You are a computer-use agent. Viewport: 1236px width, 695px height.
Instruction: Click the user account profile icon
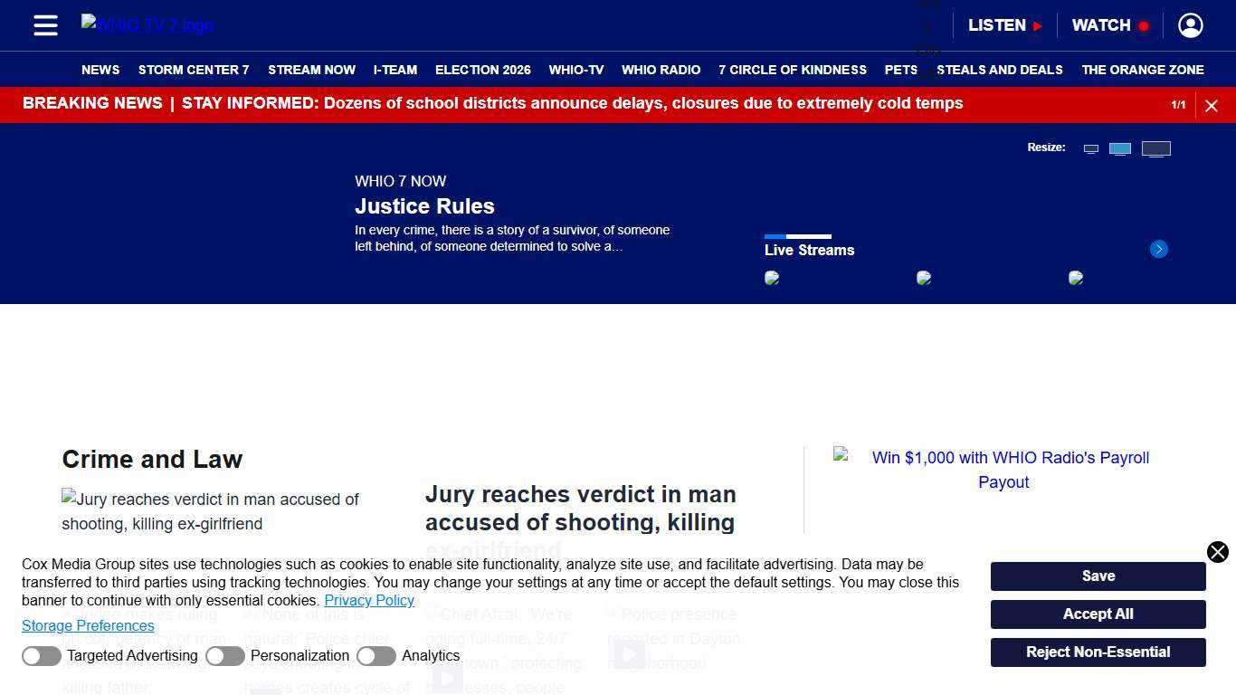click(x=1190, y=25)
